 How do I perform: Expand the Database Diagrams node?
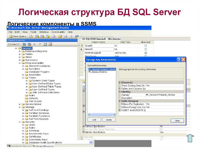[20, 51]
